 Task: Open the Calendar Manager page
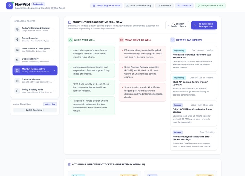coord(35,80)
